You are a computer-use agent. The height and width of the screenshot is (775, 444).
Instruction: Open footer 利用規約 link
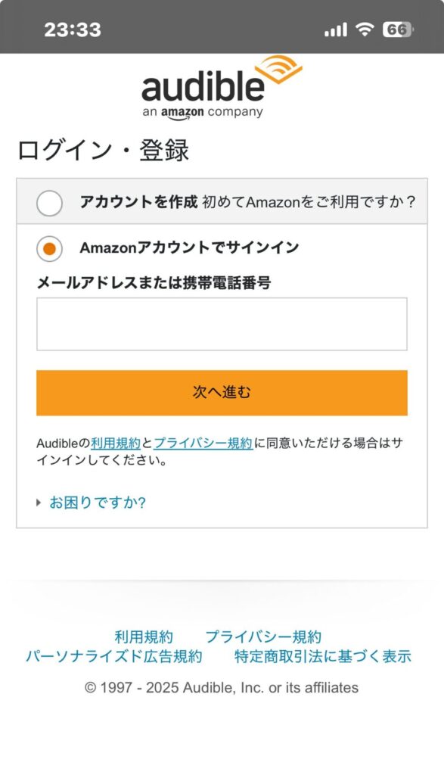144,636
